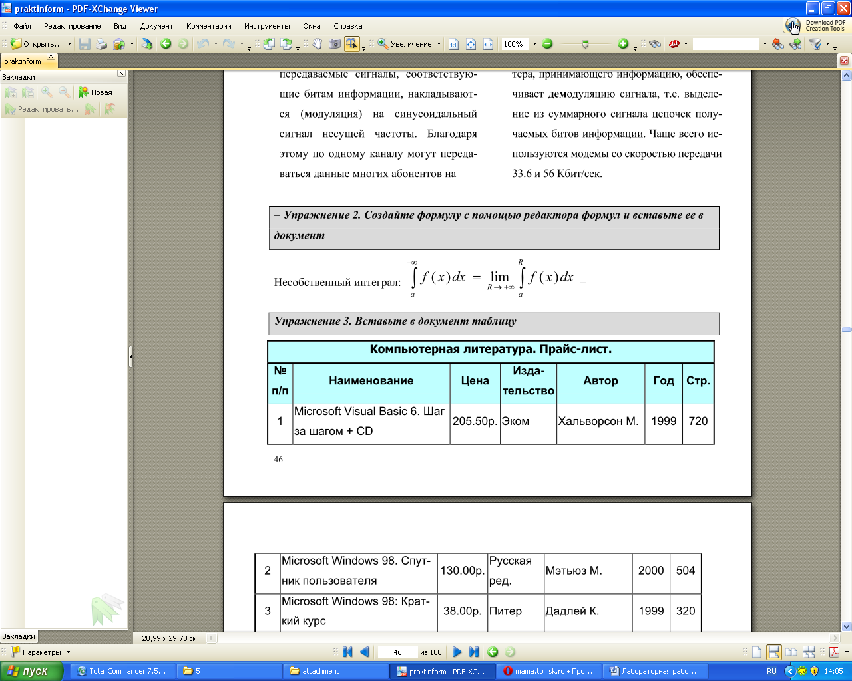Add a bookmark with the Новая button

(95, 92)
